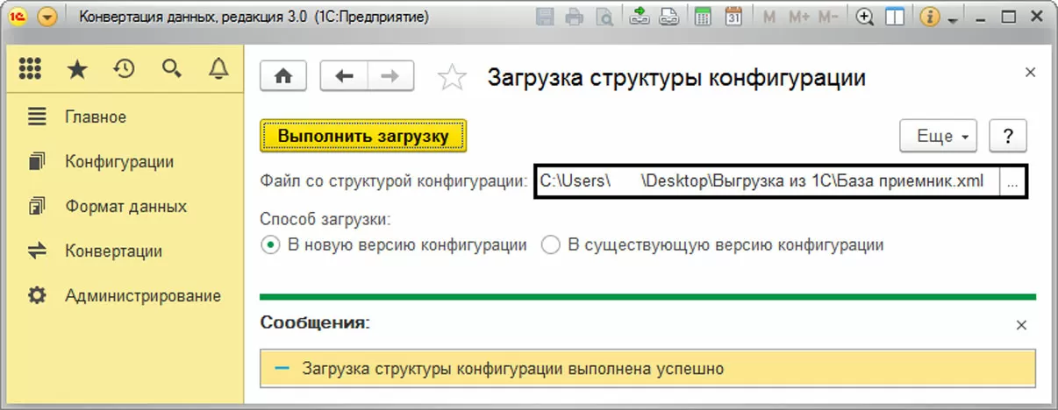Click the configuration structure file path field
1058x410 pixels.
click(768, 182)
